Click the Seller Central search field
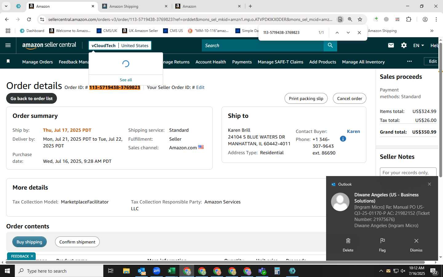This screenshot has height=277, width=443. pyautogui.click(x=263, y=45)
